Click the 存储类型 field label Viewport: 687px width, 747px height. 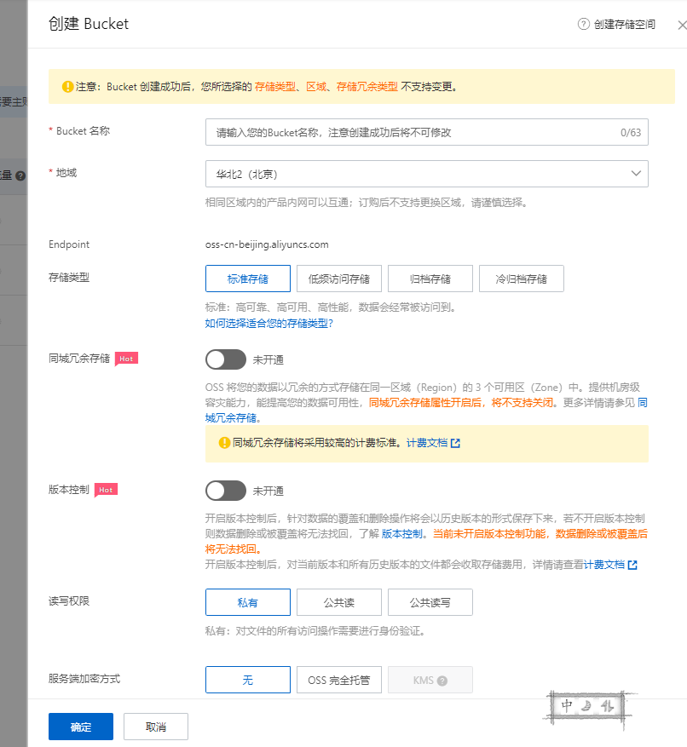[x=69, y=278]
